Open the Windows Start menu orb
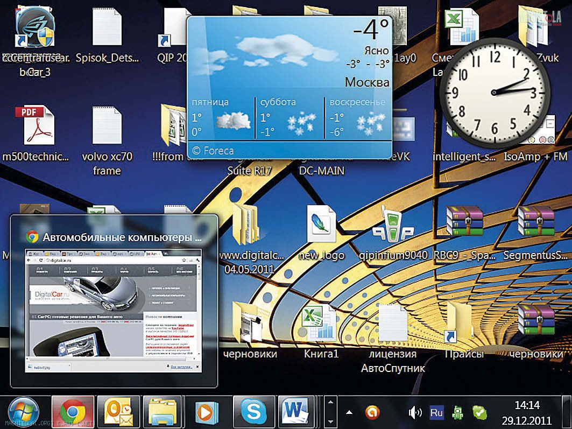The width and height of the screenshot is (572, 429). pyautogui.click(x=24, y=412)
